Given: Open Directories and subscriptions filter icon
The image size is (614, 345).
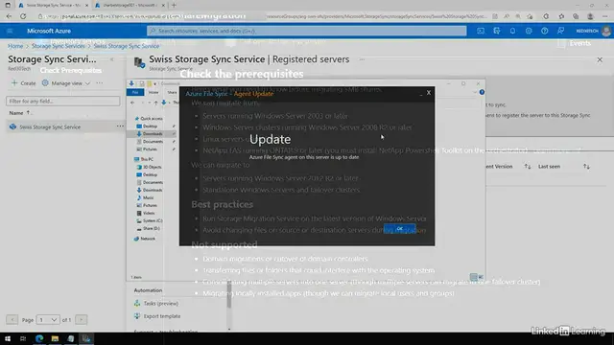Looking at the screenshot, I should (x=497, y=31).
